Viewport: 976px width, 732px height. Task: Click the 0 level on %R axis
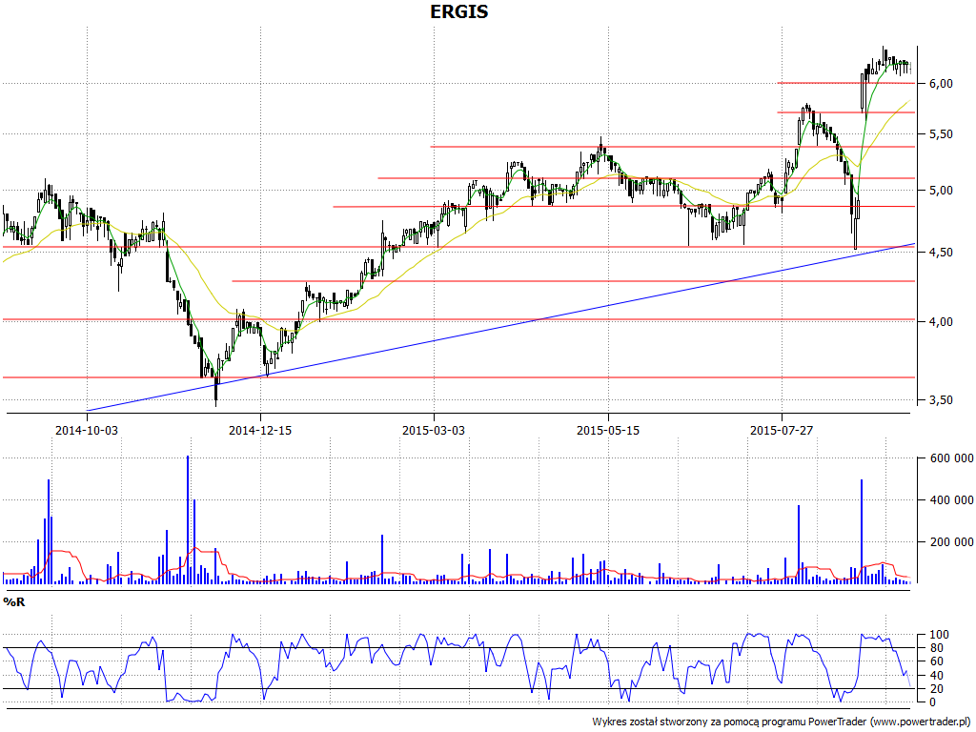coord(932,702)
